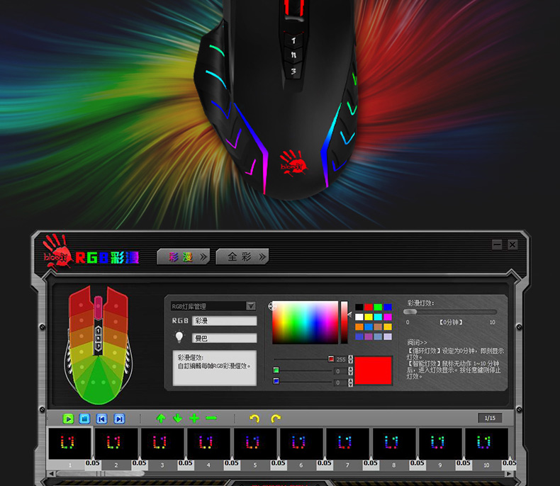The width and height of the screenshot is (560, 486).
Task: Click the 0.05 duration after frame 5
Action: 278,463
